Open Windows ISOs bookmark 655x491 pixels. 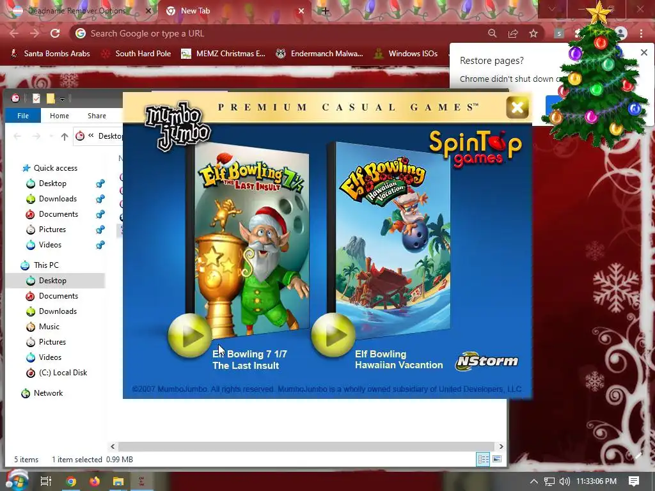click(406, 54)
